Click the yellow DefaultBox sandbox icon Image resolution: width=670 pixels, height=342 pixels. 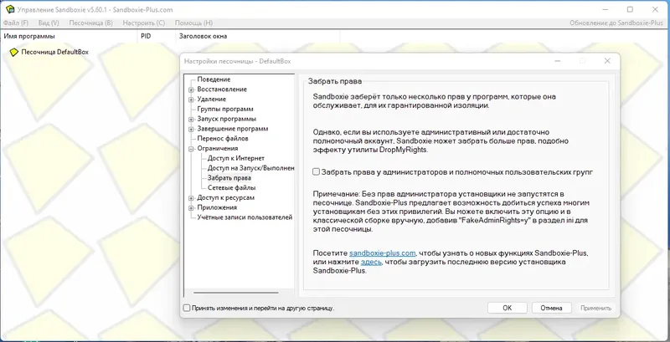[x=14, y=52]
